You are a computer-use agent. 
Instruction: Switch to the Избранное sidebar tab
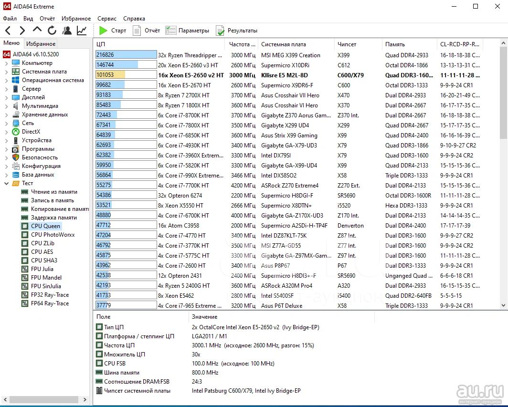tap(41, 44)
